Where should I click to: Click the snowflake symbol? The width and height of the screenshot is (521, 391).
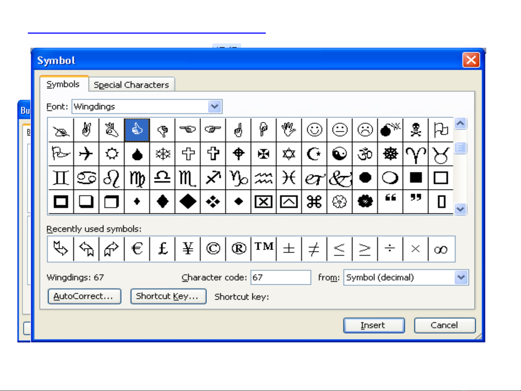coord(162,154)
